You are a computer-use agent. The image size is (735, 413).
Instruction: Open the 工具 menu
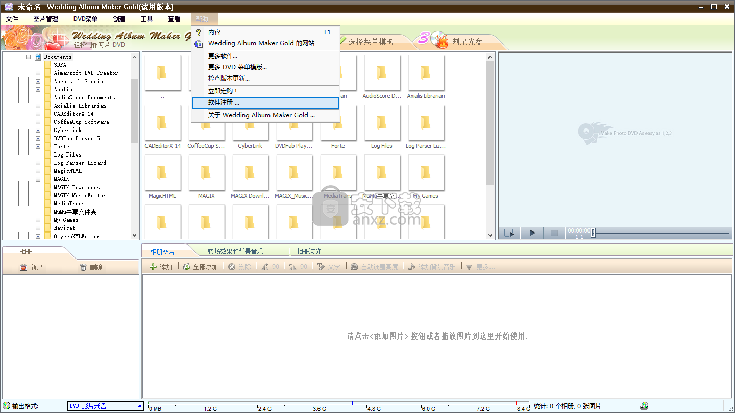tap(146, 19)
